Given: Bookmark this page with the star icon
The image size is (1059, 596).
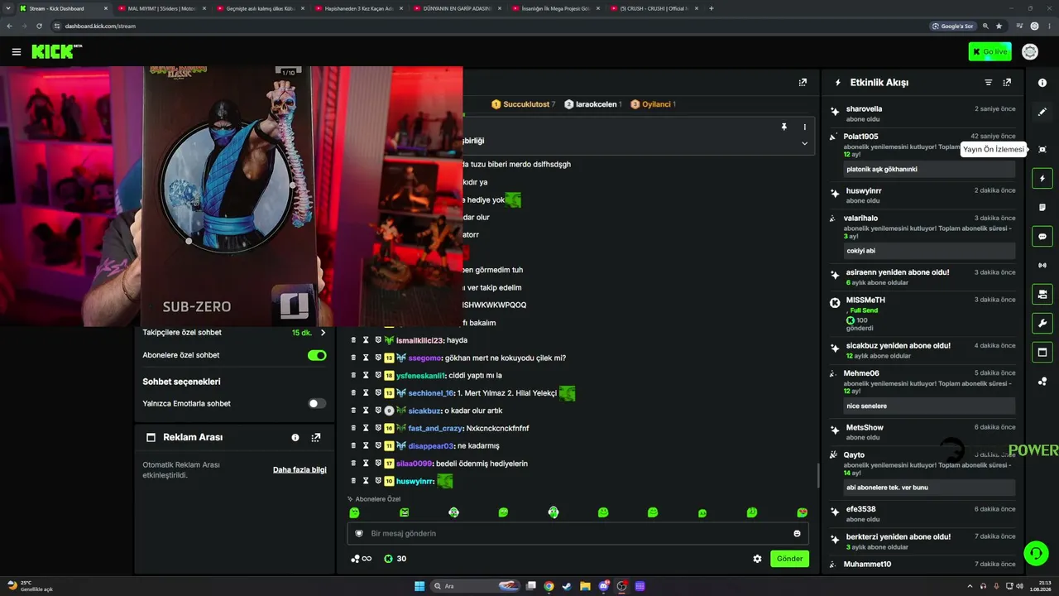Looking at the screenshot, I should tap(999, 26).
